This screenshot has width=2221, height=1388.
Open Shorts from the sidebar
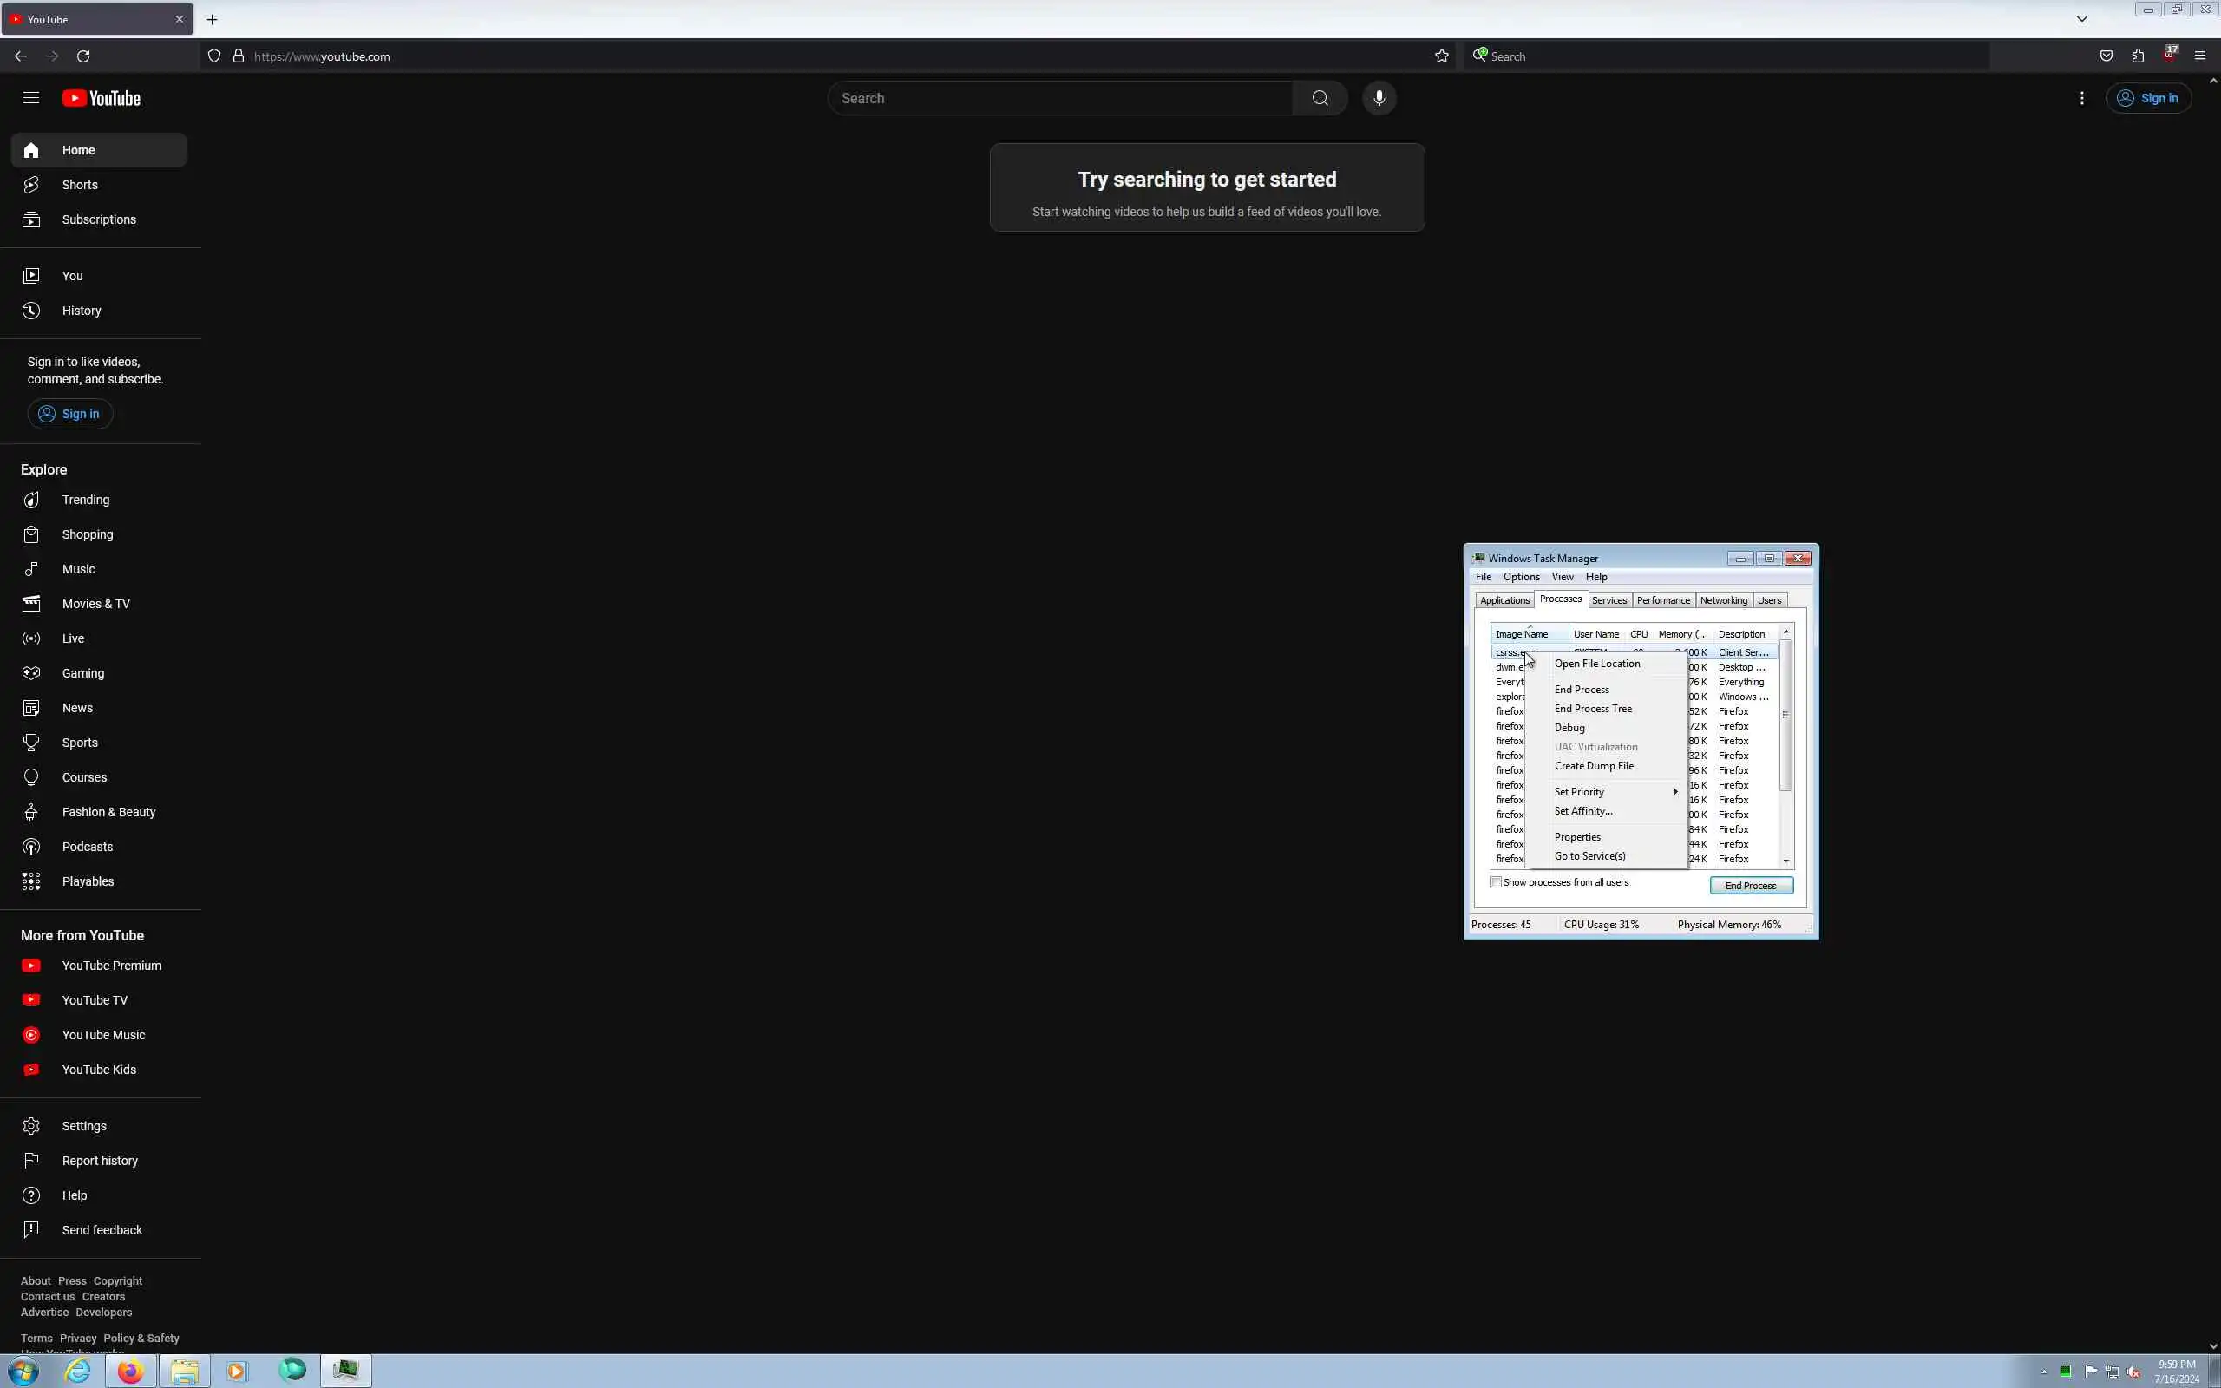coord(80,185)
